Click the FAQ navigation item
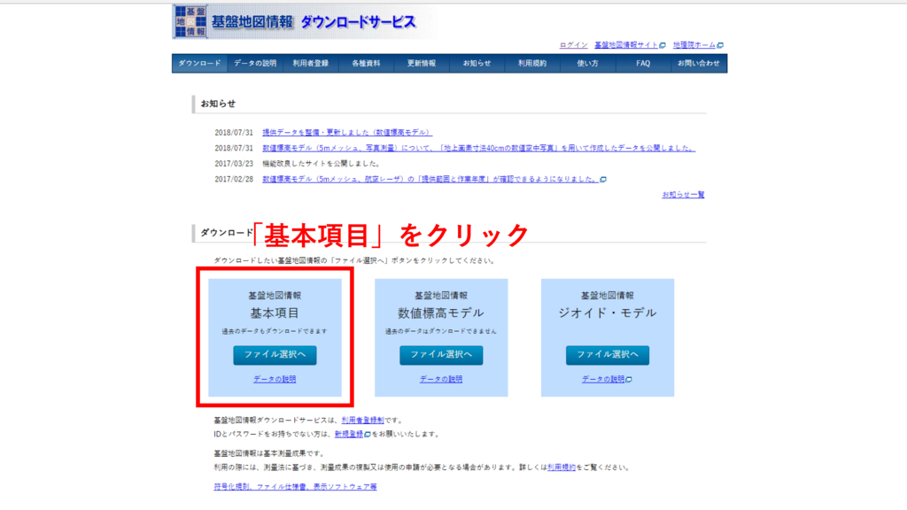This screenshot has height=510, width=907. point(643,64)
